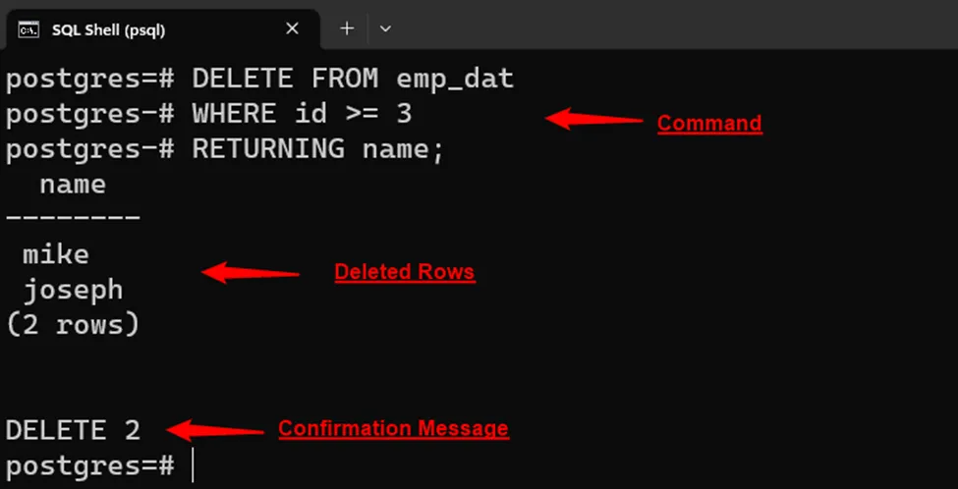Screen dimensions: 958x489
Task: Click the WHERE id >= 3 line
Action: 208,114
